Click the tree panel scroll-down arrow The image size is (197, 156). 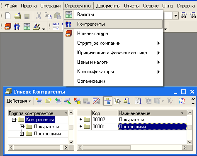pyautogui.click(x=71, y=142)
